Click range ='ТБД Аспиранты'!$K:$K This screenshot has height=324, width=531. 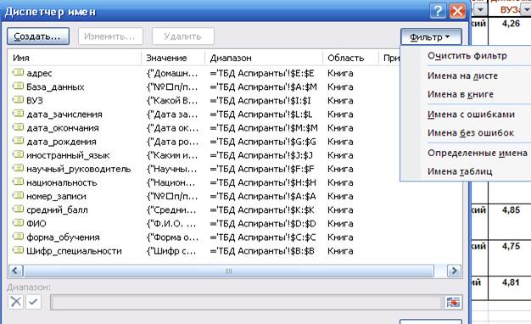click(x=262, y=209)
